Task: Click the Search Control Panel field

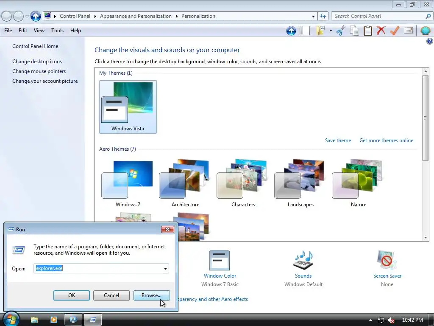Action: pyautogui.click(x=378, y=17)
